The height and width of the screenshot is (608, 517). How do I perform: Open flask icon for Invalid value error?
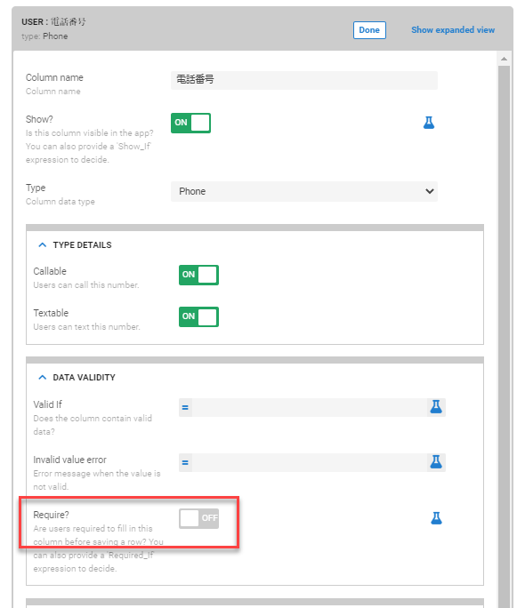(436, 462)
